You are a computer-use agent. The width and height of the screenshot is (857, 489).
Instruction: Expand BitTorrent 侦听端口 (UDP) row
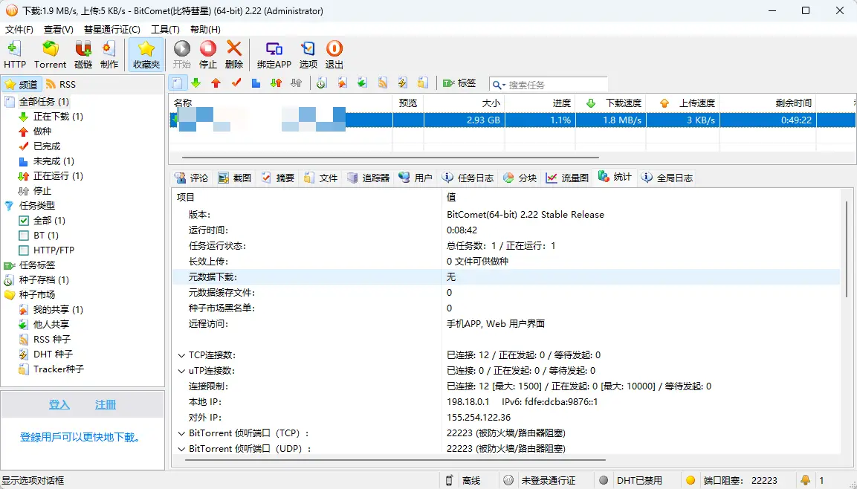pos(181,449)
